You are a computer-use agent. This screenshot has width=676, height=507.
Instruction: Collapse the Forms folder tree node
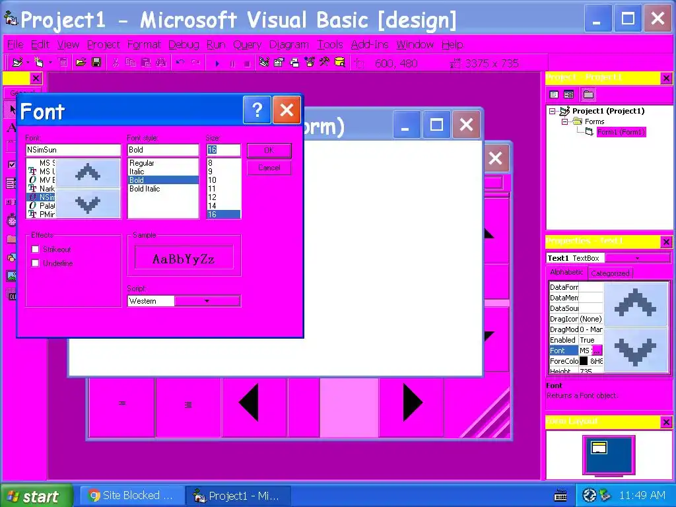pos(564,122)
